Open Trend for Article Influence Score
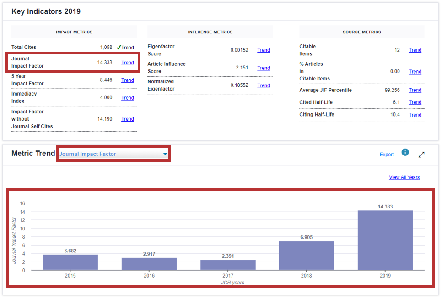Screen dimensions: 442x299 pos(263,68)
